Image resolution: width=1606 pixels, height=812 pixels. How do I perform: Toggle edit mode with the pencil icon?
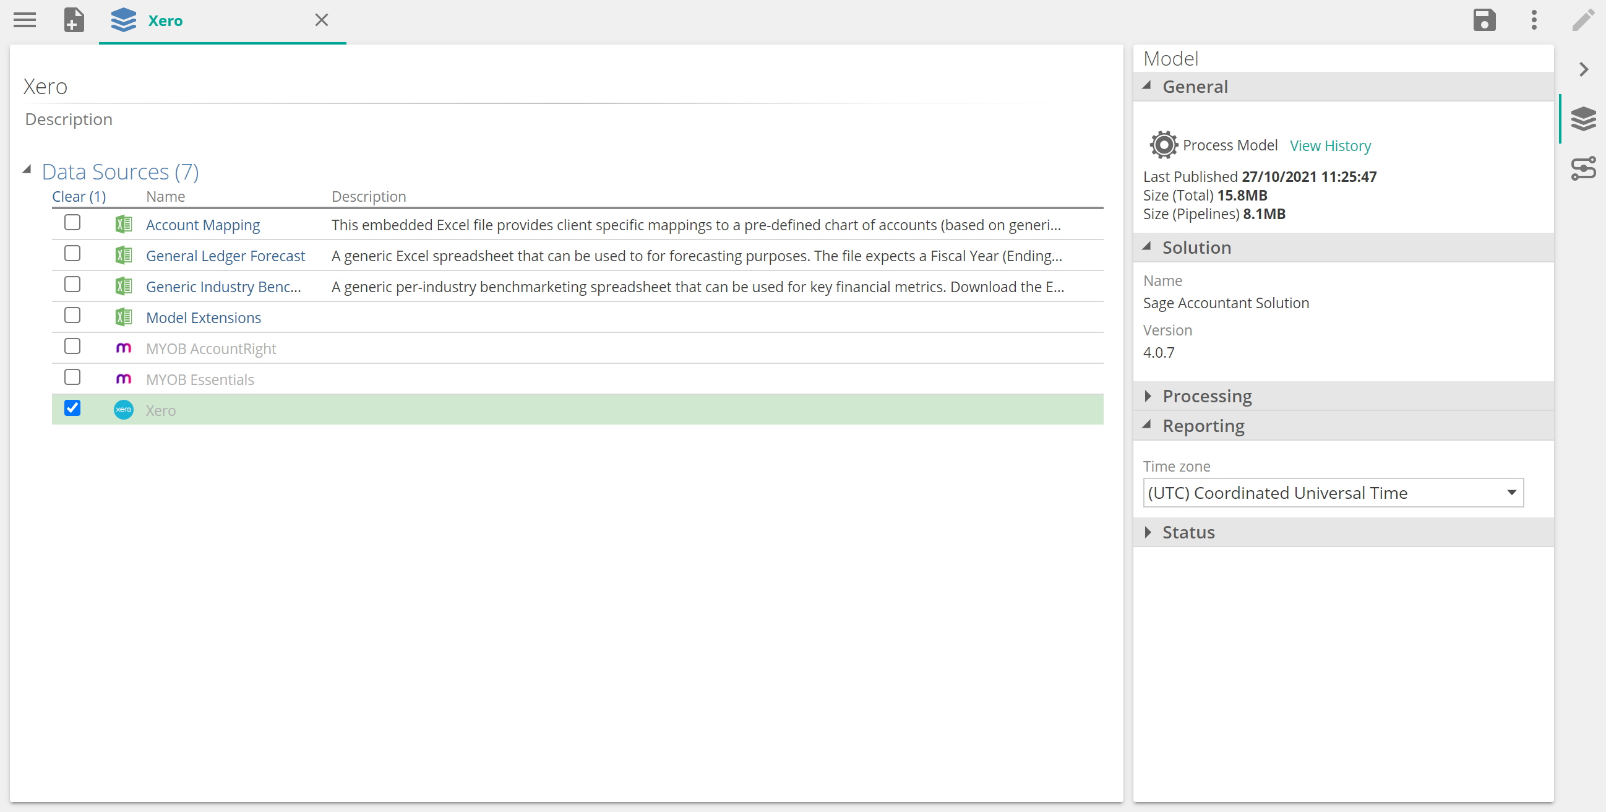point(1583,20)
